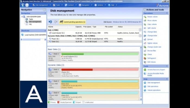This screenshot has height=108, width=190.
Task: Click the back navigation arrow icon
Action: [23, 5]
